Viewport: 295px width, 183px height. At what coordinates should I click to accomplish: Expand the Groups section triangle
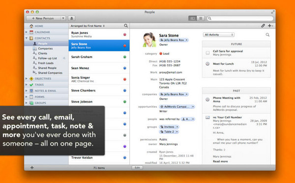click(x=27, y=103)
